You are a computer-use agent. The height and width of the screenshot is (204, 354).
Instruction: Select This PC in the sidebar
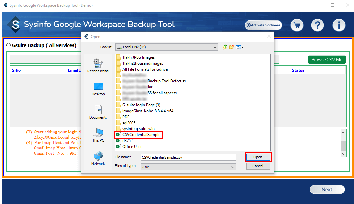[x=98, y=135]
